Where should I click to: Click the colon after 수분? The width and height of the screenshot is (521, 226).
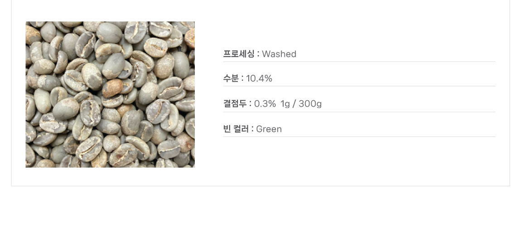coord(242,79)
